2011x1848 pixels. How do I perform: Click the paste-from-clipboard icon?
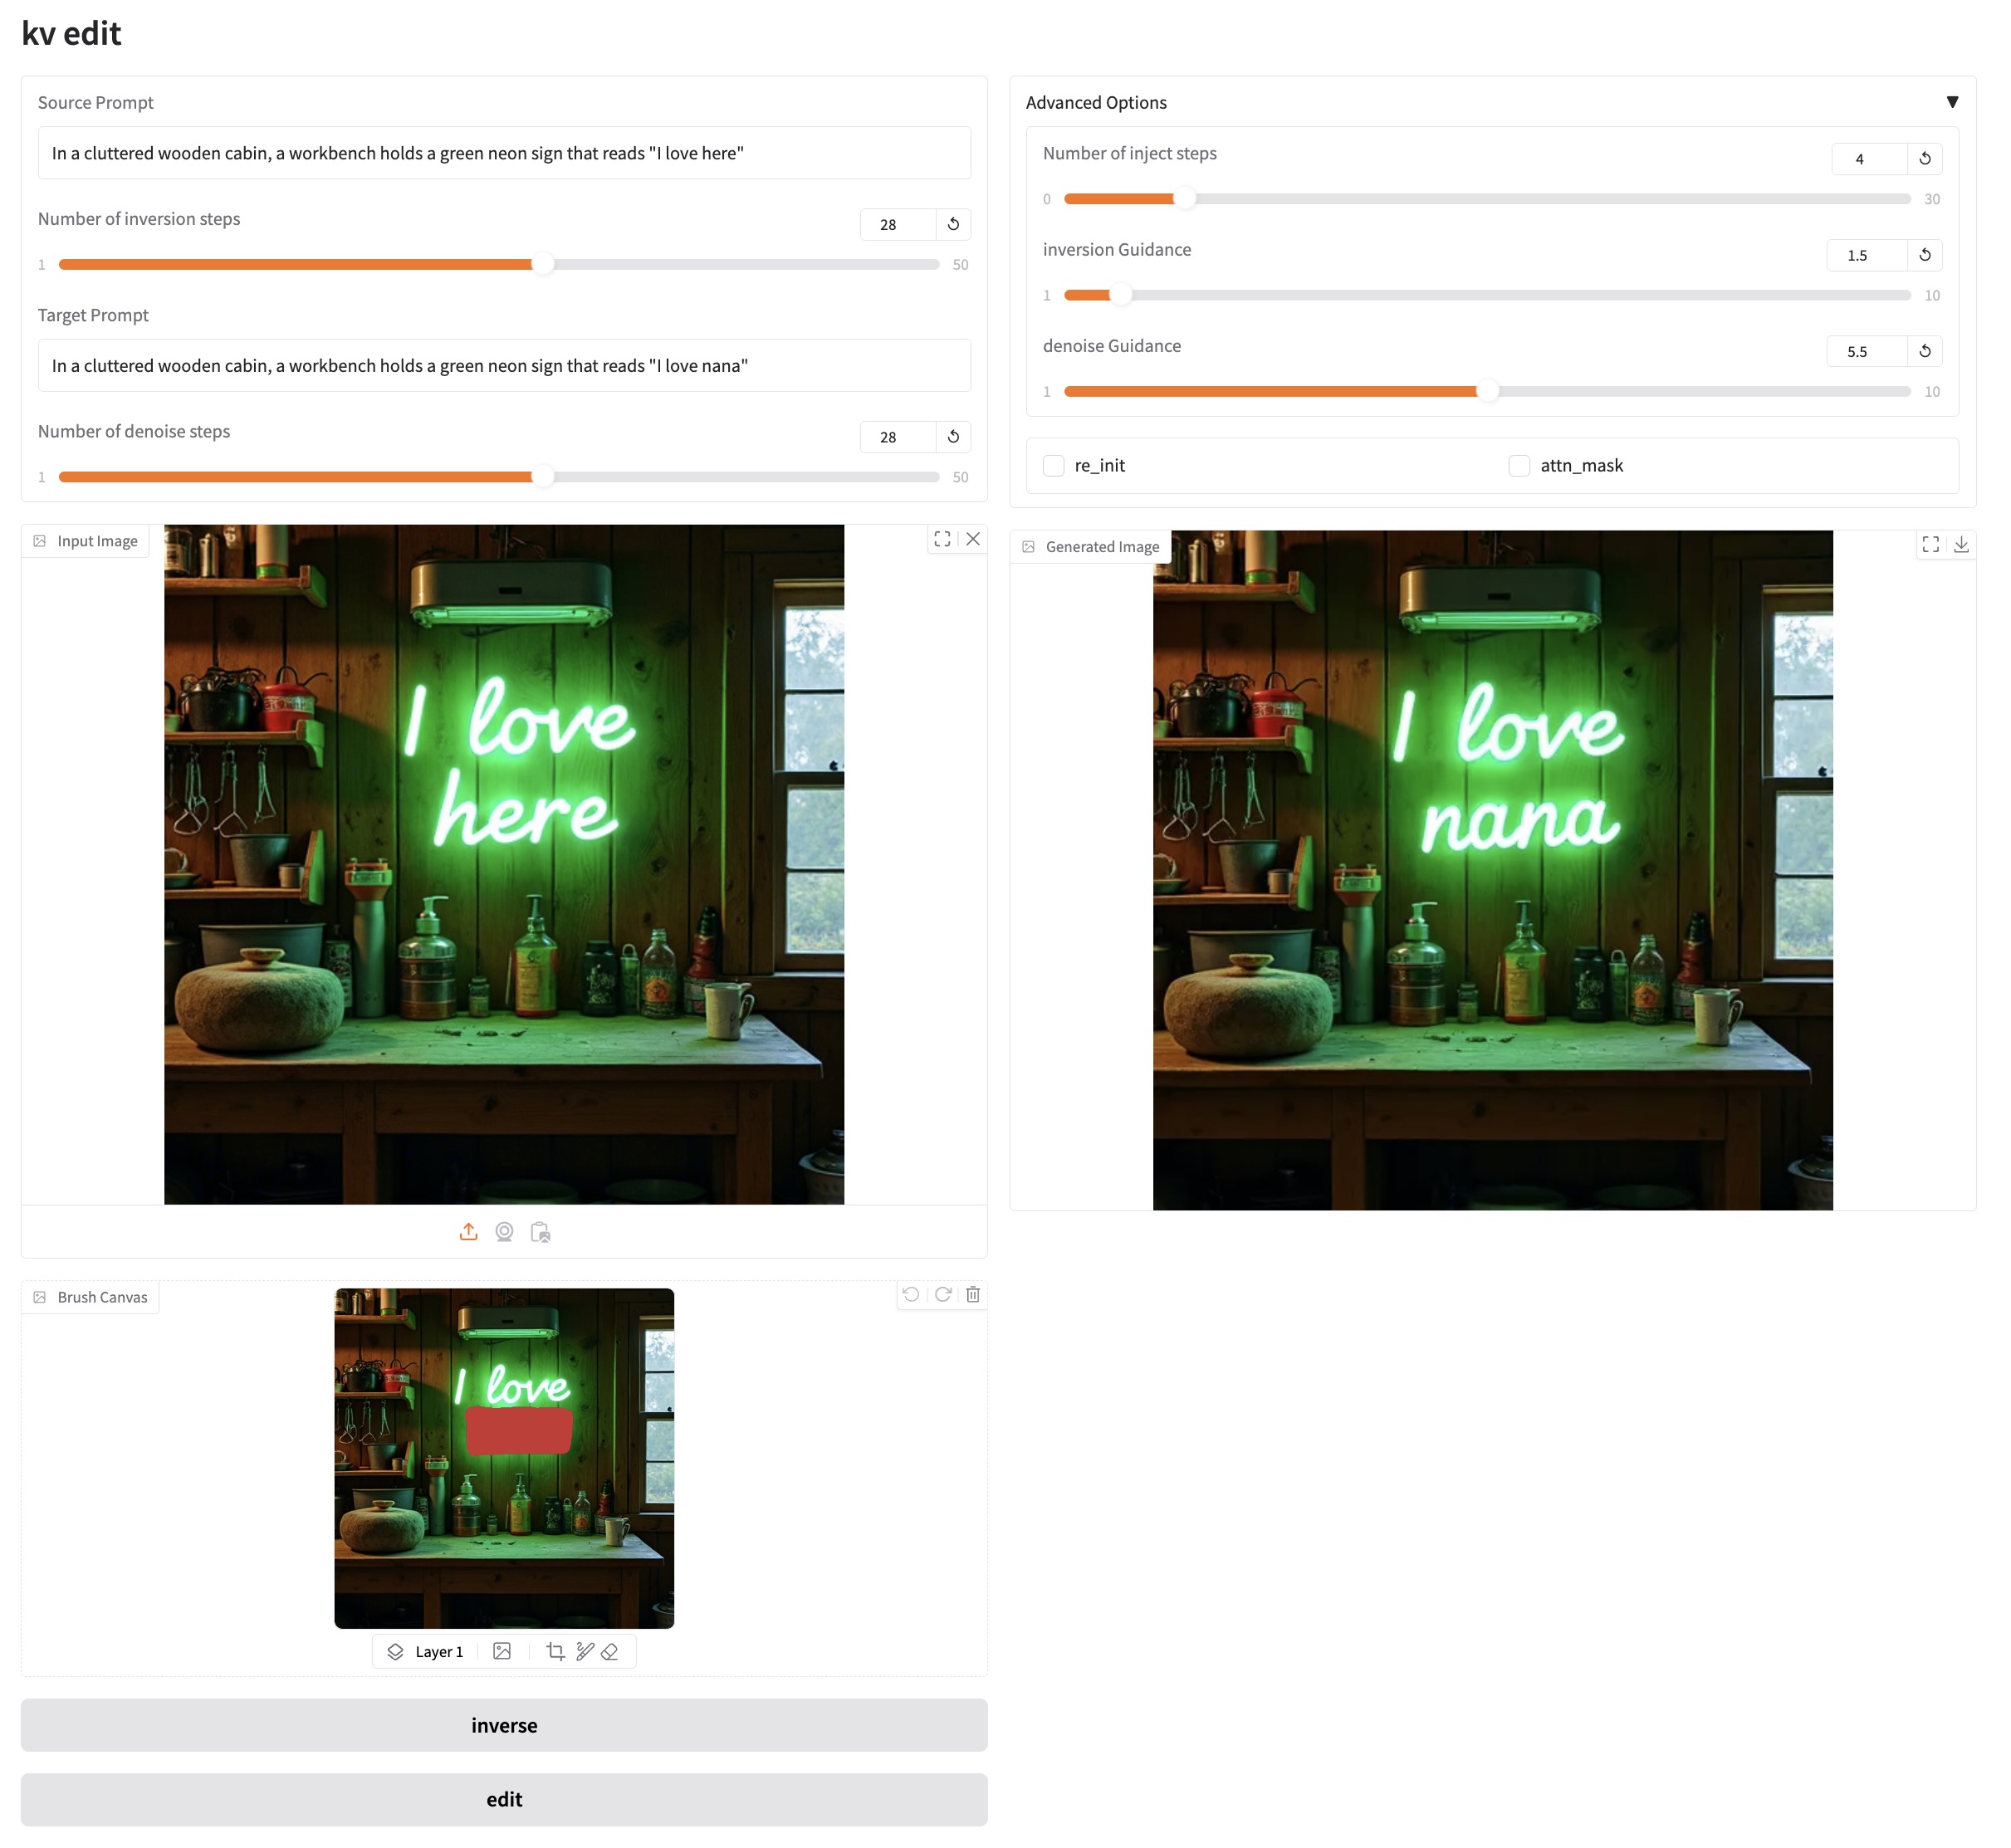click(x=541, y=1232)
